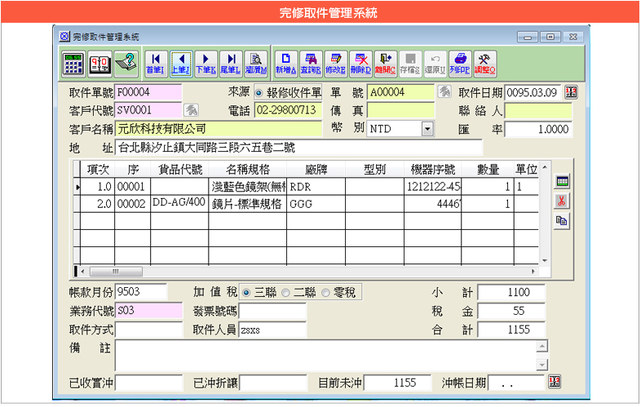This screenshot has height=407, width=641.
Task: Open the 查詢 (query) toolbar icon
Action: click(310, 61)
